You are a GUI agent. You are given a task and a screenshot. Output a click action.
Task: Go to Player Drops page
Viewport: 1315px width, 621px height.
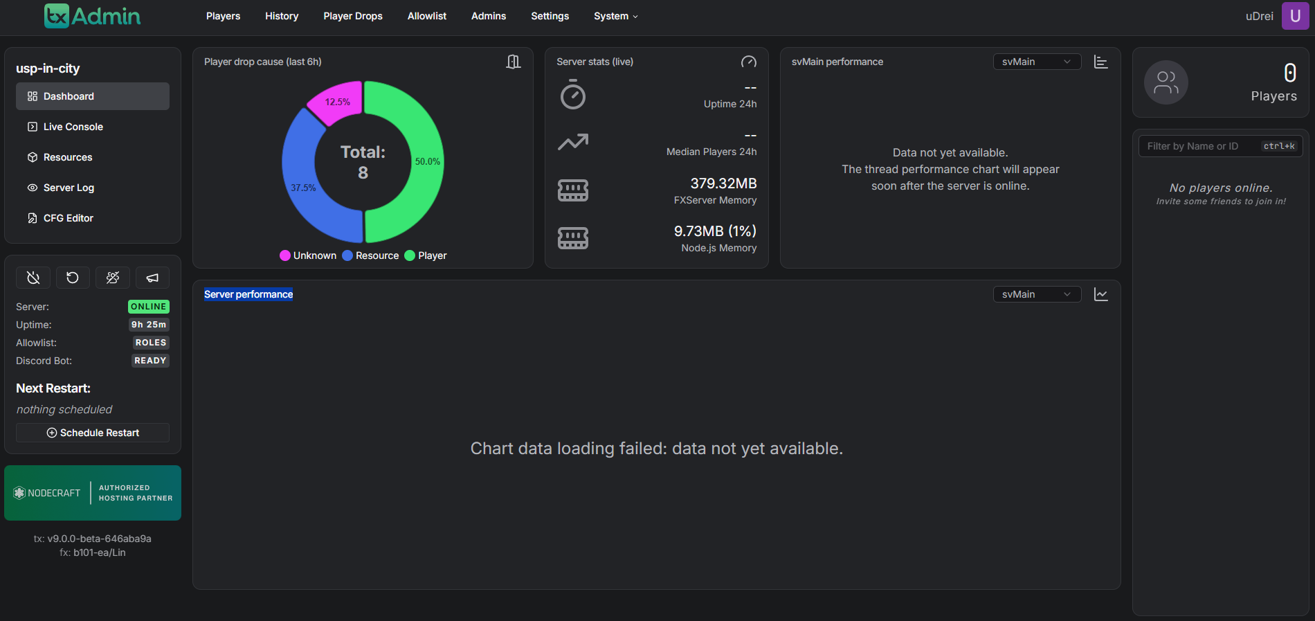coord(353,16)
